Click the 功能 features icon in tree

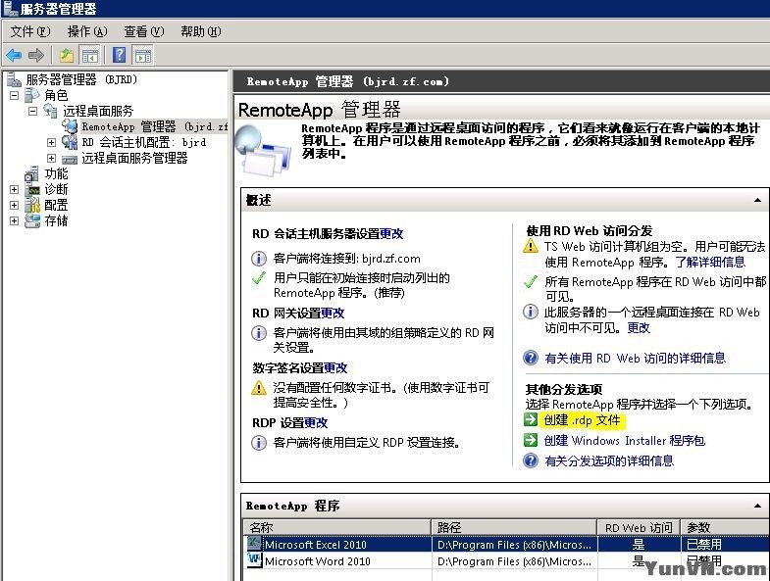click(32, 173)
